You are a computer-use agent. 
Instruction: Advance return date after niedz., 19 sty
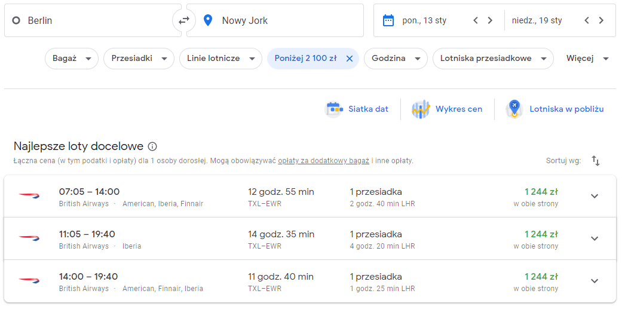point(601,20)
